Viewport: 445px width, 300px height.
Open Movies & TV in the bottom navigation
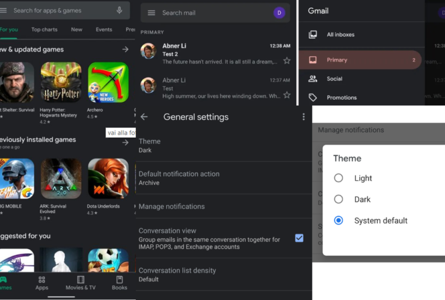click(x=81, y=283)
